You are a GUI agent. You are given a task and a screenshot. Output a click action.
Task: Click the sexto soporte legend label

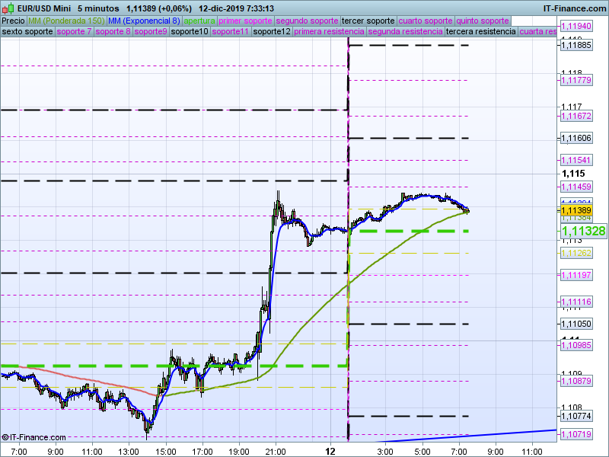point(27,32)
